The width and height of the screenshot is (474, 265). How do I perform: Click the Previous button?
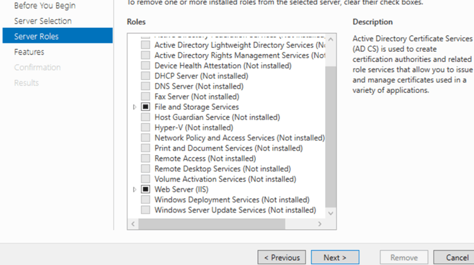tap(282, 258)
